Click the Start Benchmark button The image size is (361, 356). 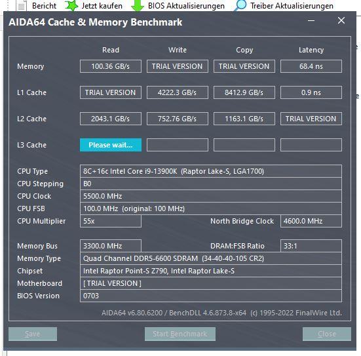coord(180,334)
